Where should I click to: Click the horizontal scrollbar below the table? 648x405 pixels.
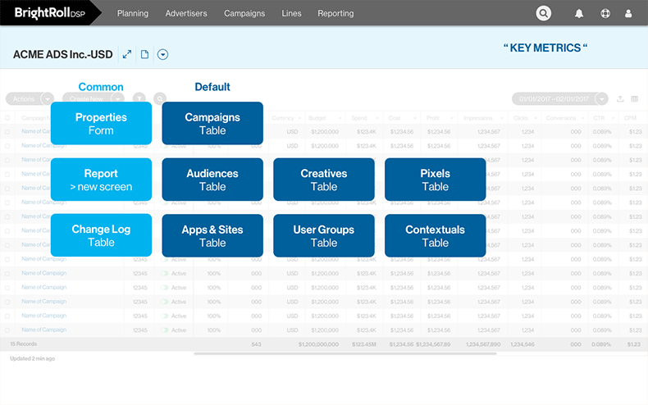pos(345,353)
